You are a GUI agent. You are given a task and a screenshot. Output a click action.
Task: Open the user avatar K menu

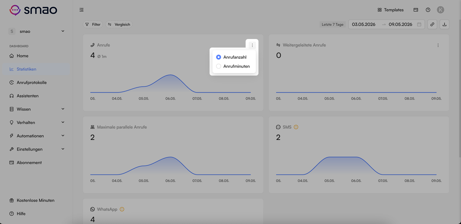pyautogui.click(x=441, y=10)
